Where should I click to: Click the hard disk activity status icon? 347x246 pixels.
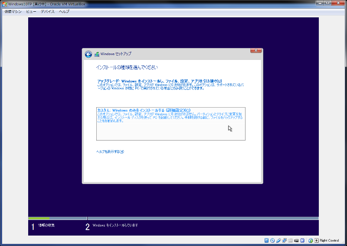tap(267, 240)
